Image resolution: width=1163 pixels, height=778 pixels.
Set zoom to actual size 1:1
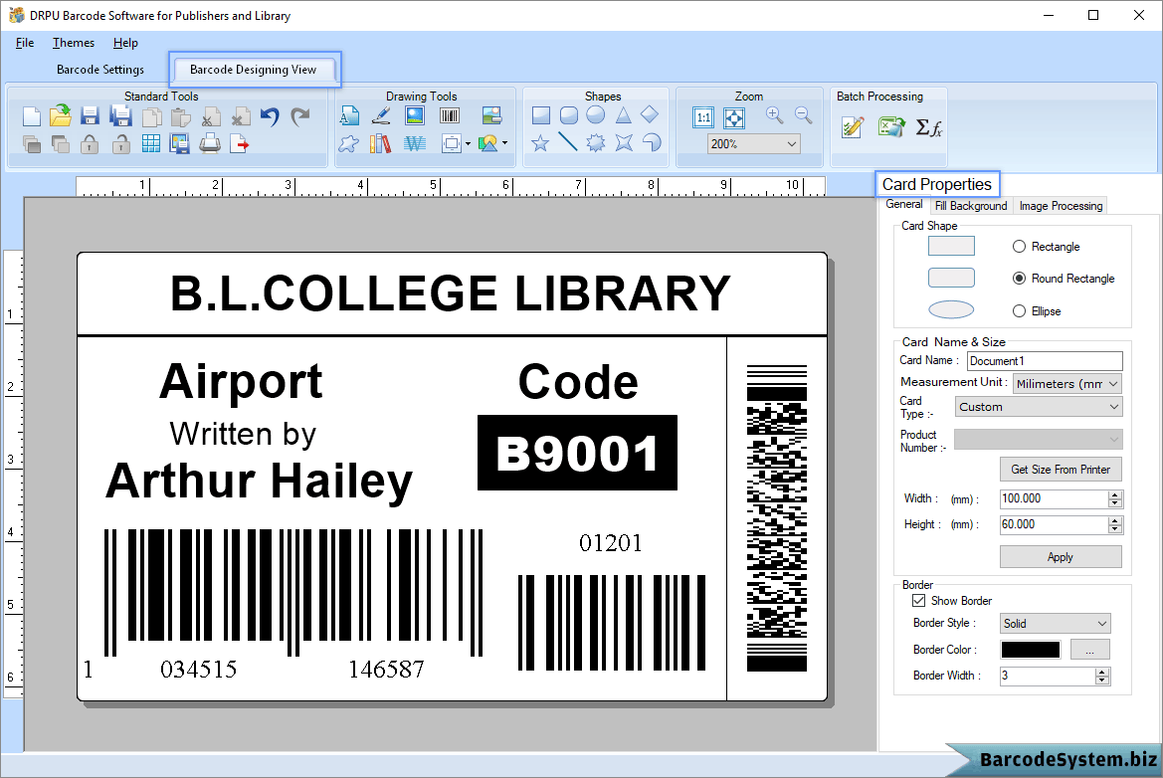(x=703, y=117)
